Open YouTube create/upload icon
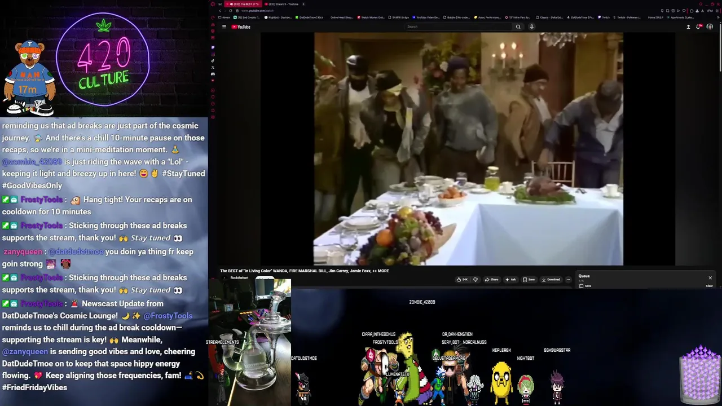The height and width of the screenshot is (406, 722). (x=688, y=27)
